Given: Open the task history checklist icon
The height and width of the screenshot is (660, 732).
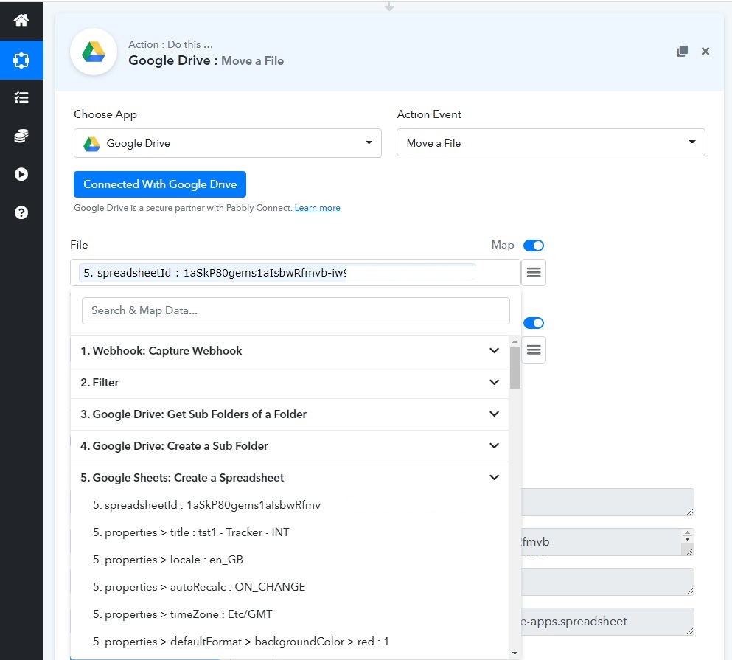Looking at the screenshot, I should (21, 97).
